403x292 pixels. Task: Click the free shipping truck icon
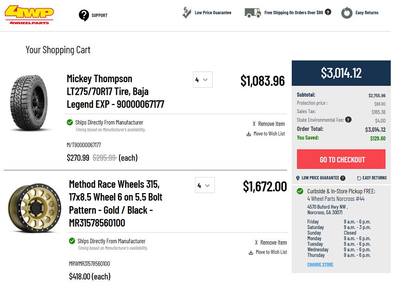(x=252, y=13)
